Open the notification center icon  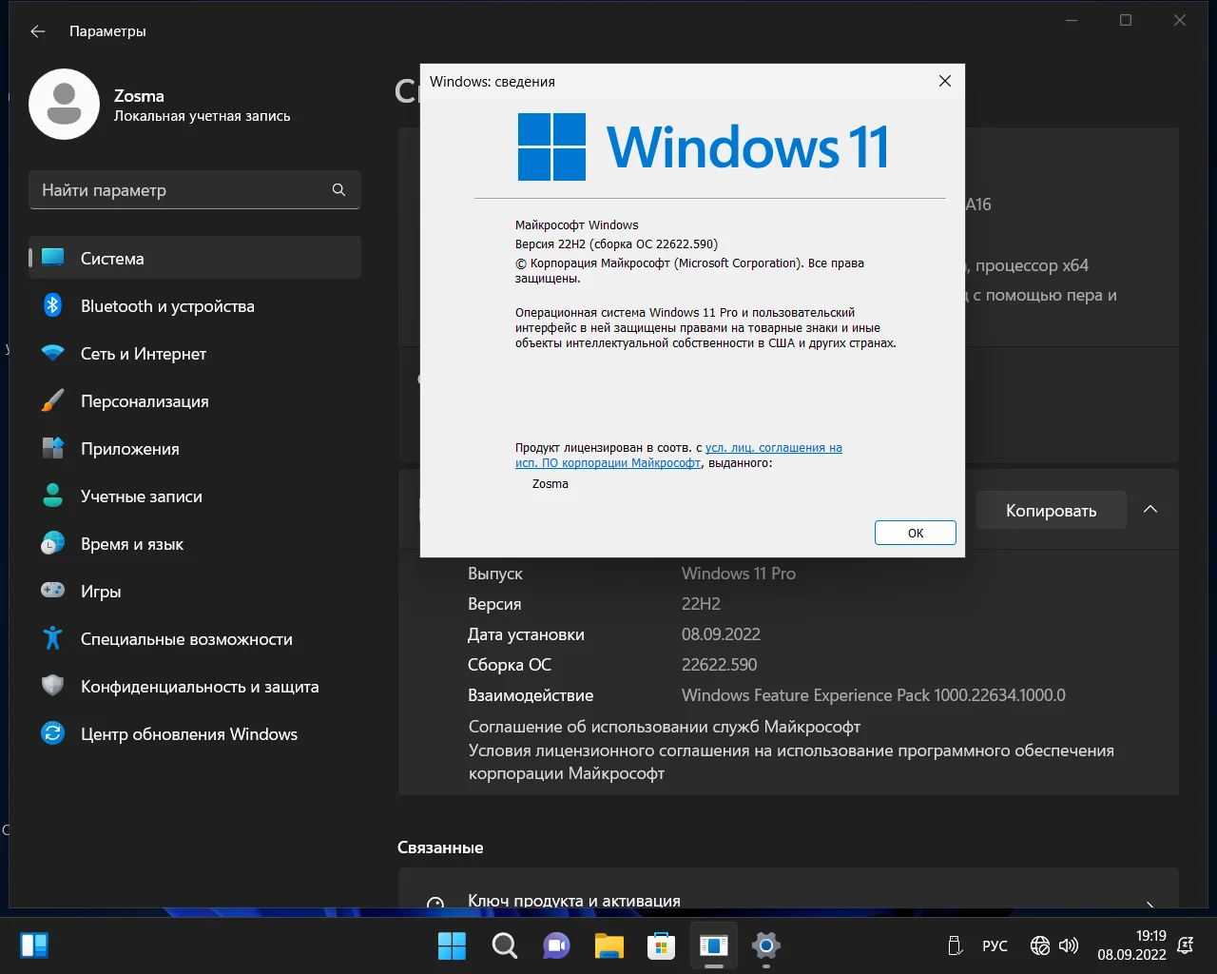point(1186,945)
